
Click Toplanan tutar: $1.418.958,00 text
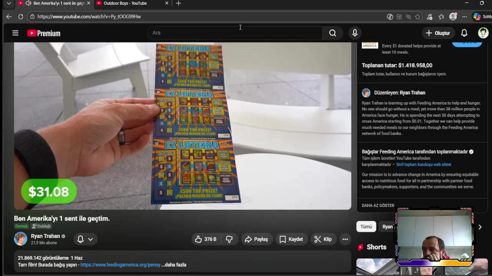pos(397,66)
